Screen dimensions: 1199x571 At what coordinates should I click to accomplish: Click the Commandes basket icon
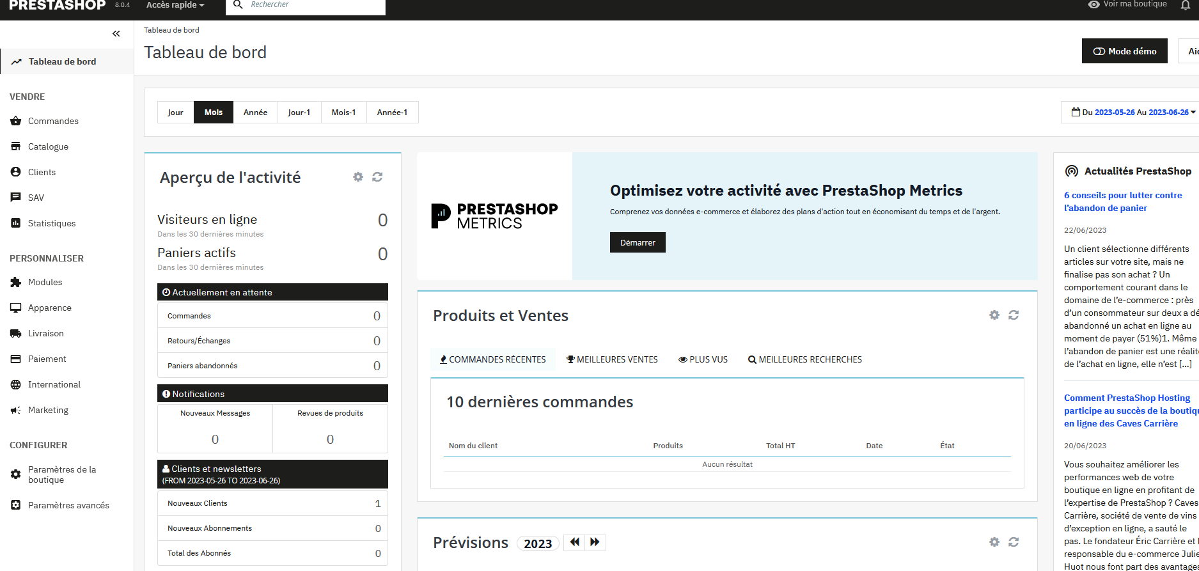[x=16, y=121]
